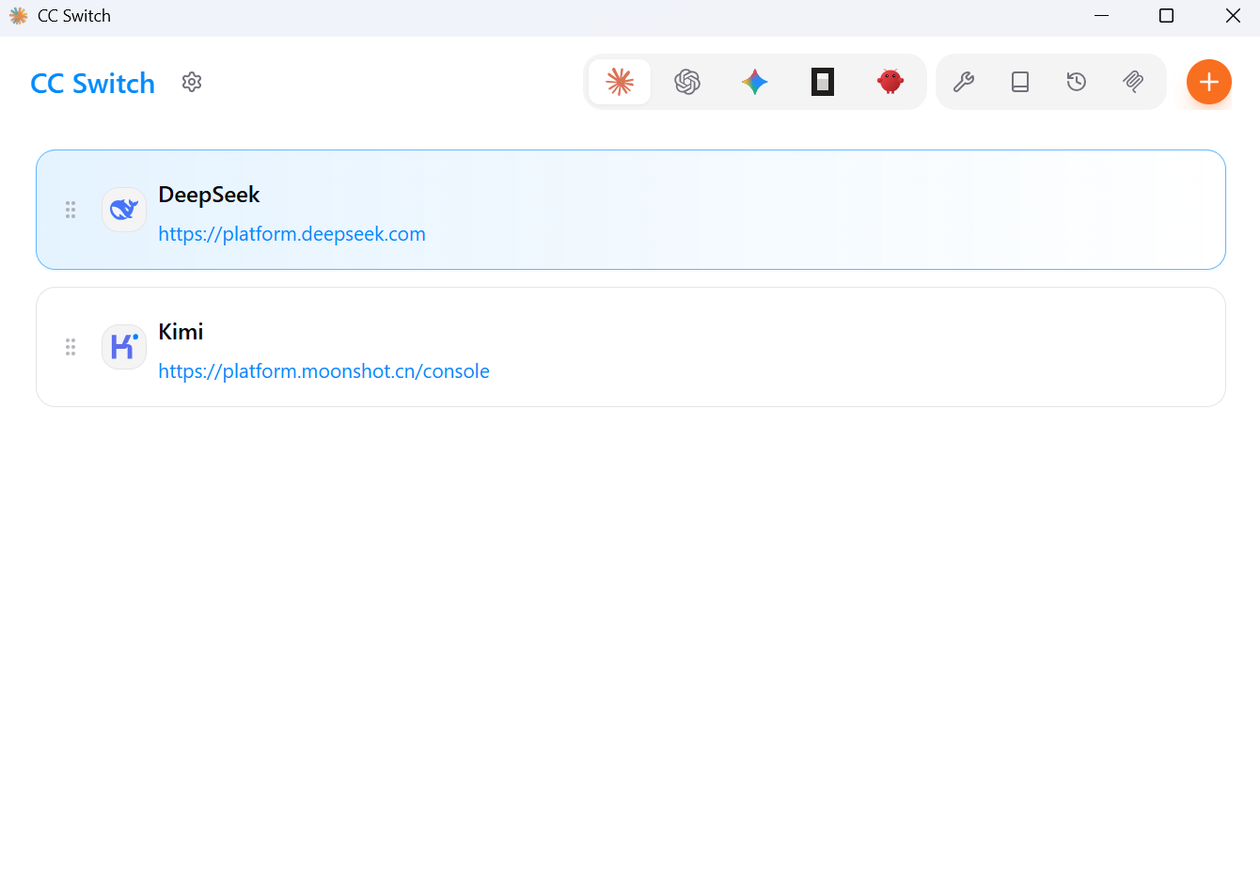
Task: Click the DeepSeek whale logo
Action: (124, 210)
